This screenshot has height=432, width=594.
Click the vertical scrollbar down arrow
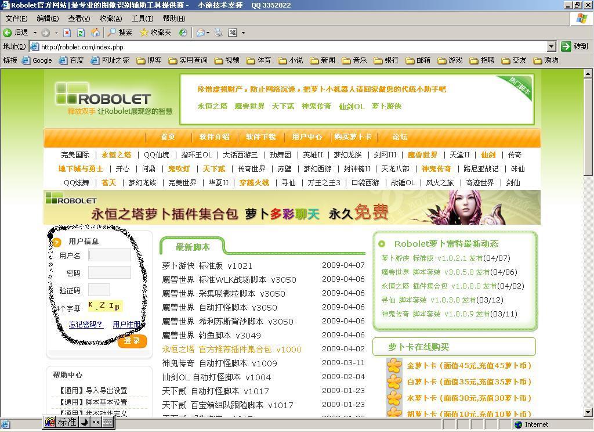pyautogui.click(x=588, y=412)
